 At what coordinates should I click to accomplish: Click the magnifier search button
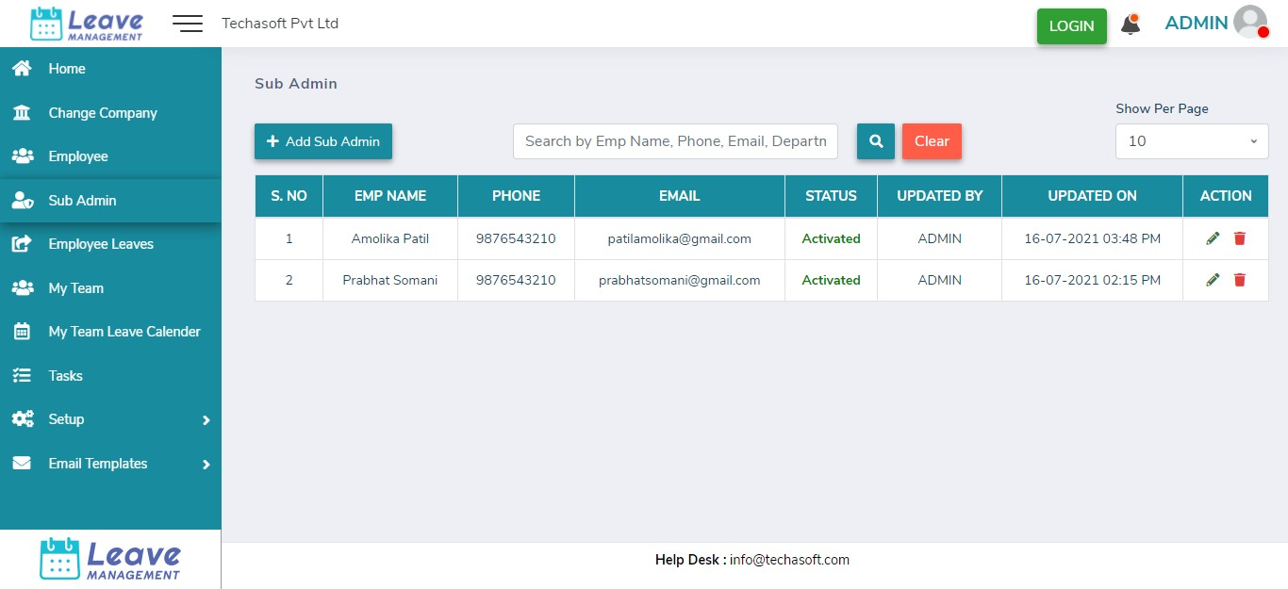click(x=875, y=141)
